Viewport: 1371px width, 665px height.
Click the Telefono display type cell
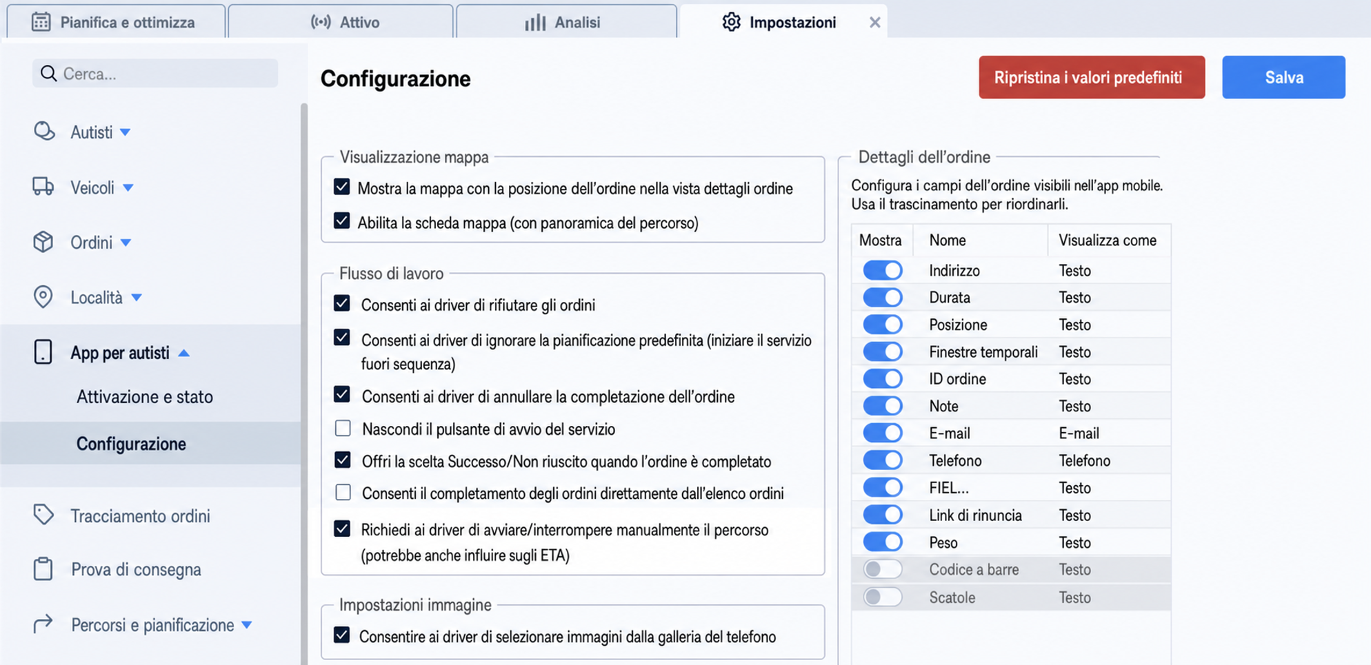(x=1084, y=461)
